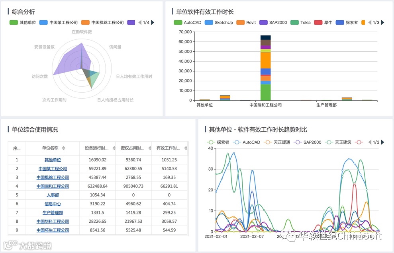
Task: Click the 序 column header
Action: (17, 148)
